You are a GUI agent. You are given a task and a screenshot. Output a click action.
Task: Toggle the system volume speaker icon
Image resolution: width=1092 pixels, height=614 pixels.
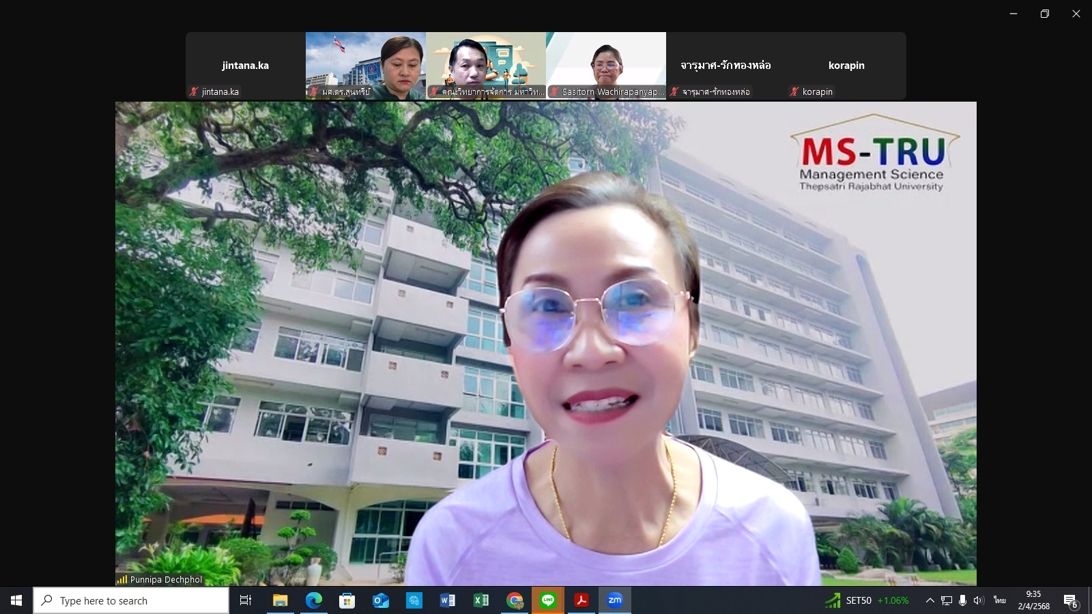point(979,600)
